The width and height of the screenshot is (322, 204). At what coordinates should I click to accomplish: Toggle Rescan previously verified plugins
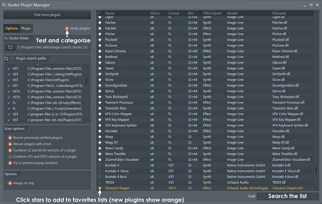pyautogui.click(x=10, y=138)
